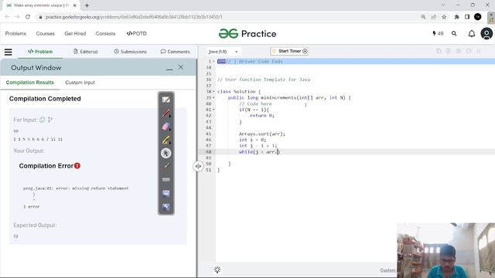Image resolution: width=495 pixels, height=278 pixels.
Task: Close the Make array elements unique tab
Action: [x=75, y=5]
